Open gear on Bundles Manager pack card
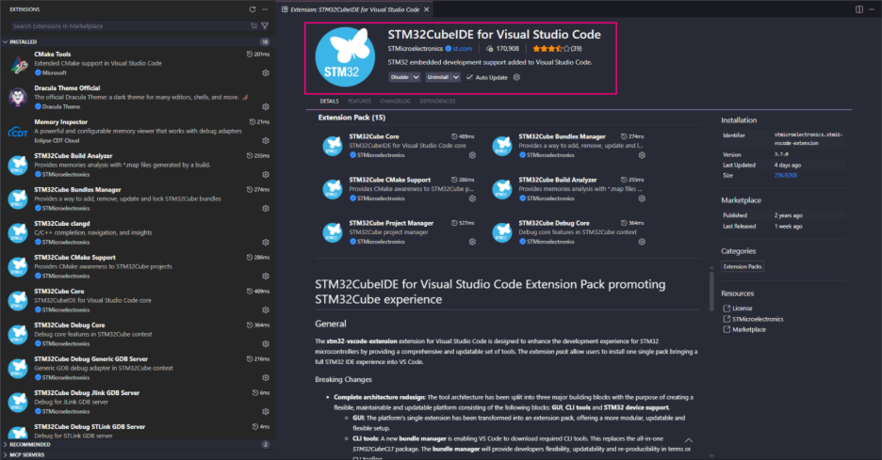The width and height of the screenshot is (882, 460). [642, 155]
